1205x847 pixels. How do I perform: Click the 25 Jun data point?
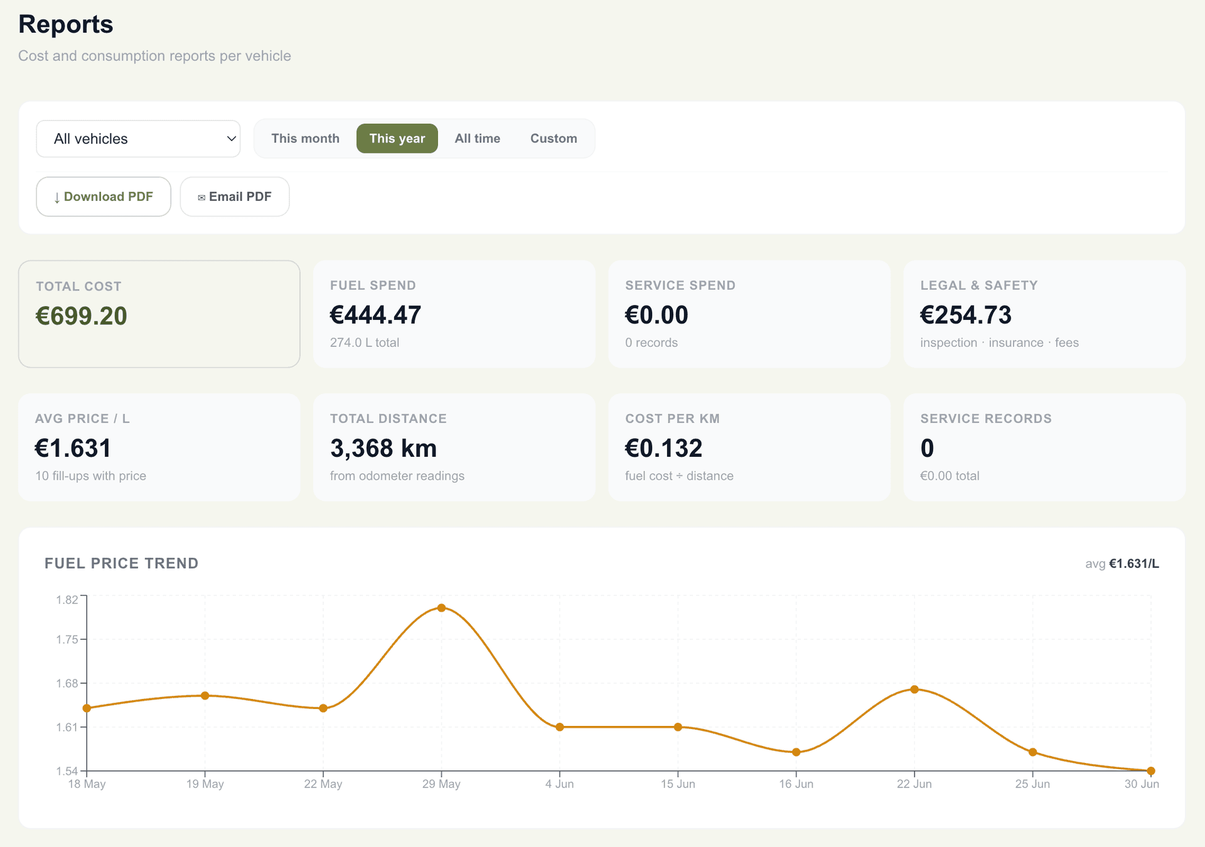coord(1033,752)
